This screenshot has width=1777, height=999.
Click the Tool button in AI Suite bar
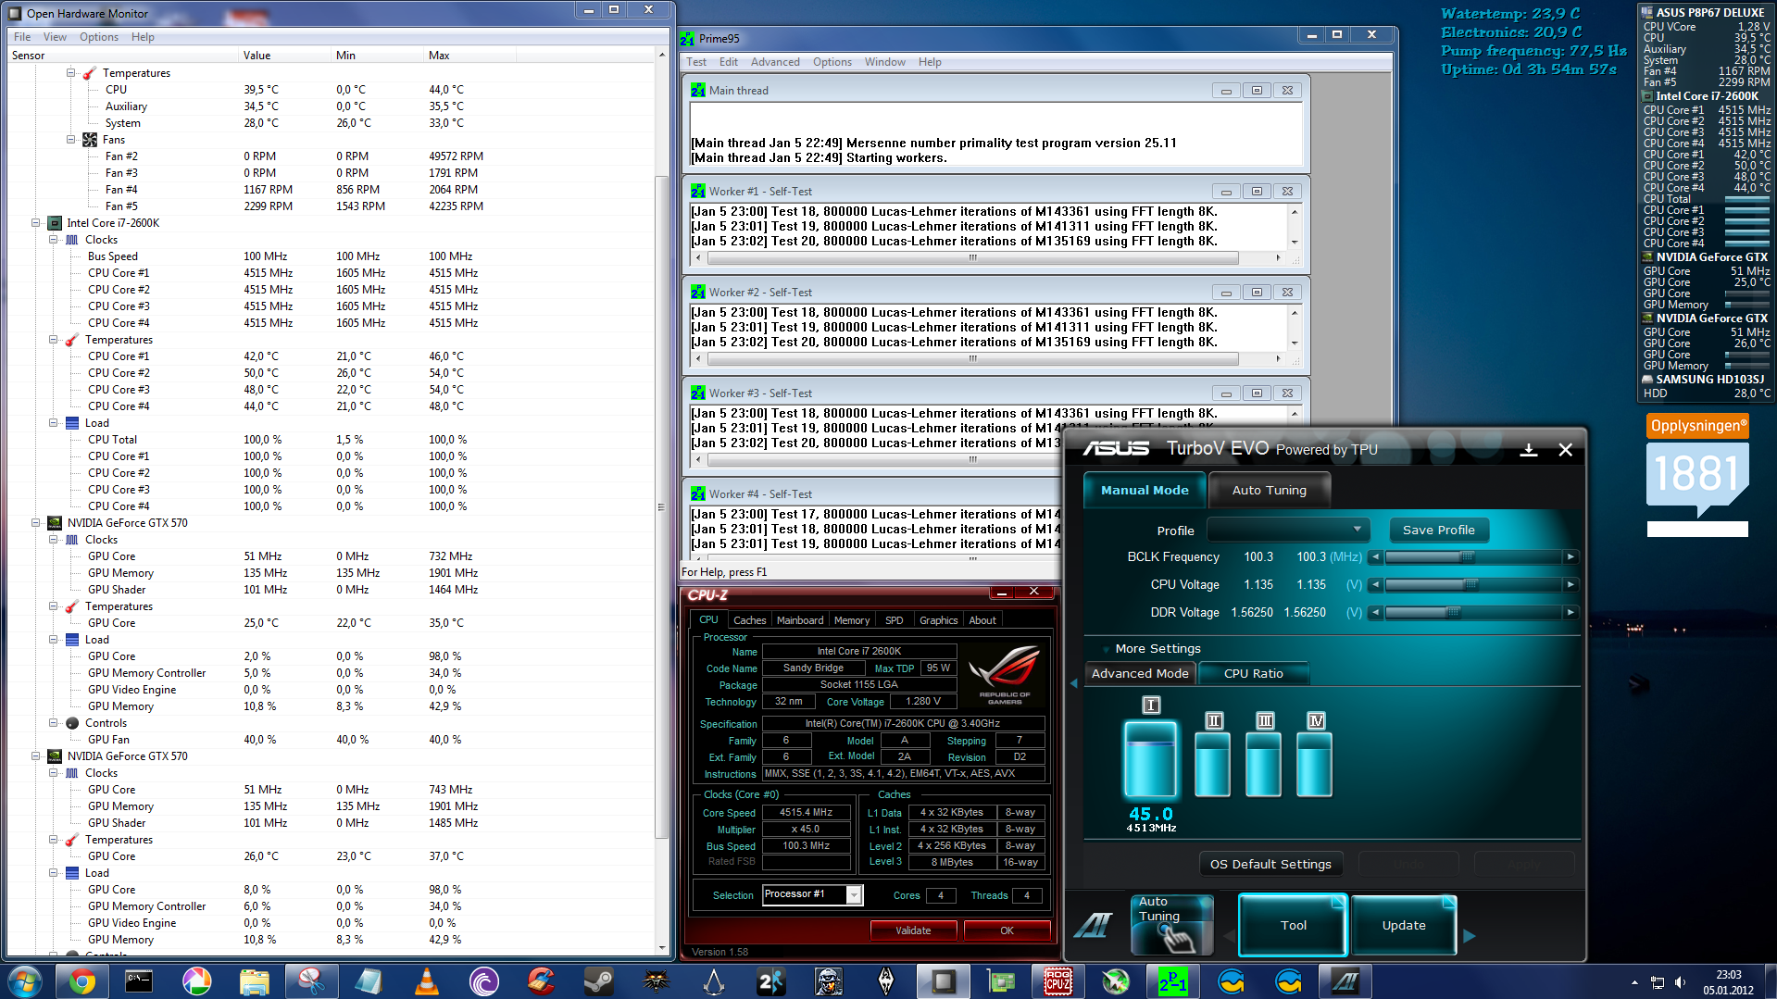pyautogui.click(x=1293, y=925)
